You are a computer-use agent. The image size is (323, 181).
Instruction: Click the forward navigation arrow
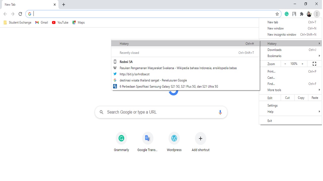(13, 14)
